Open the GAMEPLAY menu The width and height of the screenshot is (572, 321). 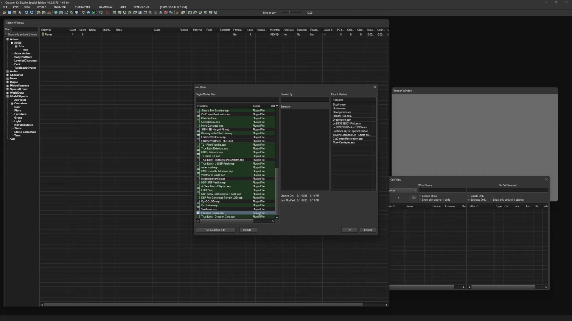coord(105,7)
